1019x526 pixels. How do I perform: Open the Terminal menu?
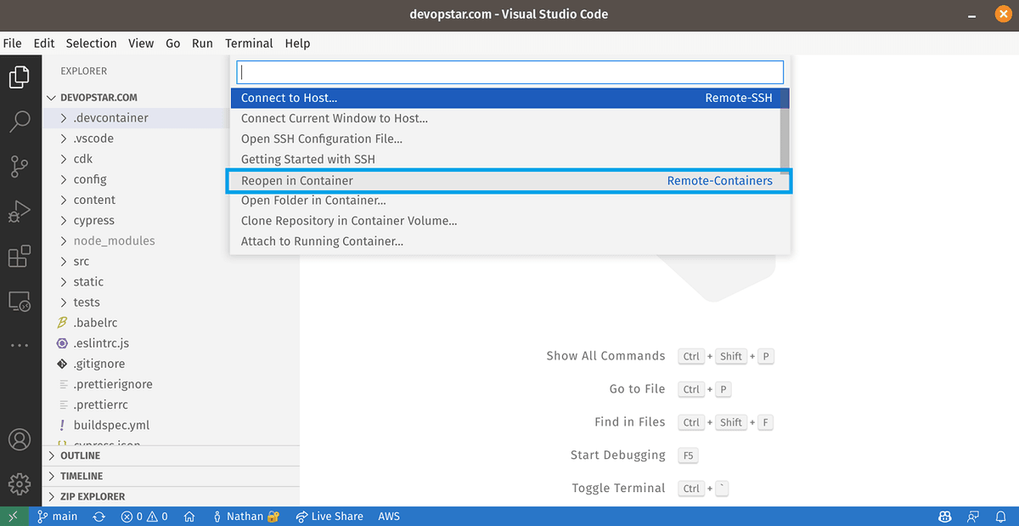click(249, 43)
